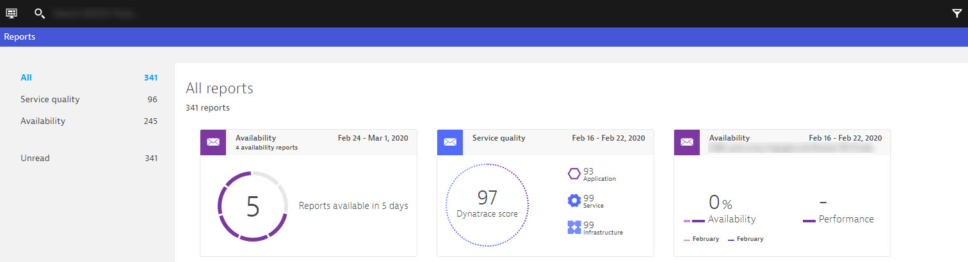Show Unread reports only
The image size is (968, 262).
coord(35,158)
